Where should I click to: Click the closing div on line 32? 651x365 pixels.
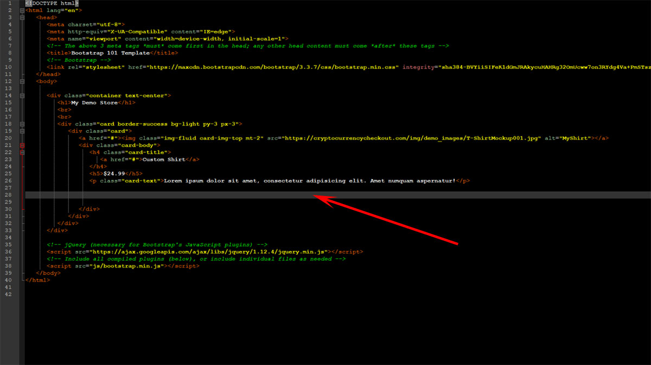[x=68, y=223]
